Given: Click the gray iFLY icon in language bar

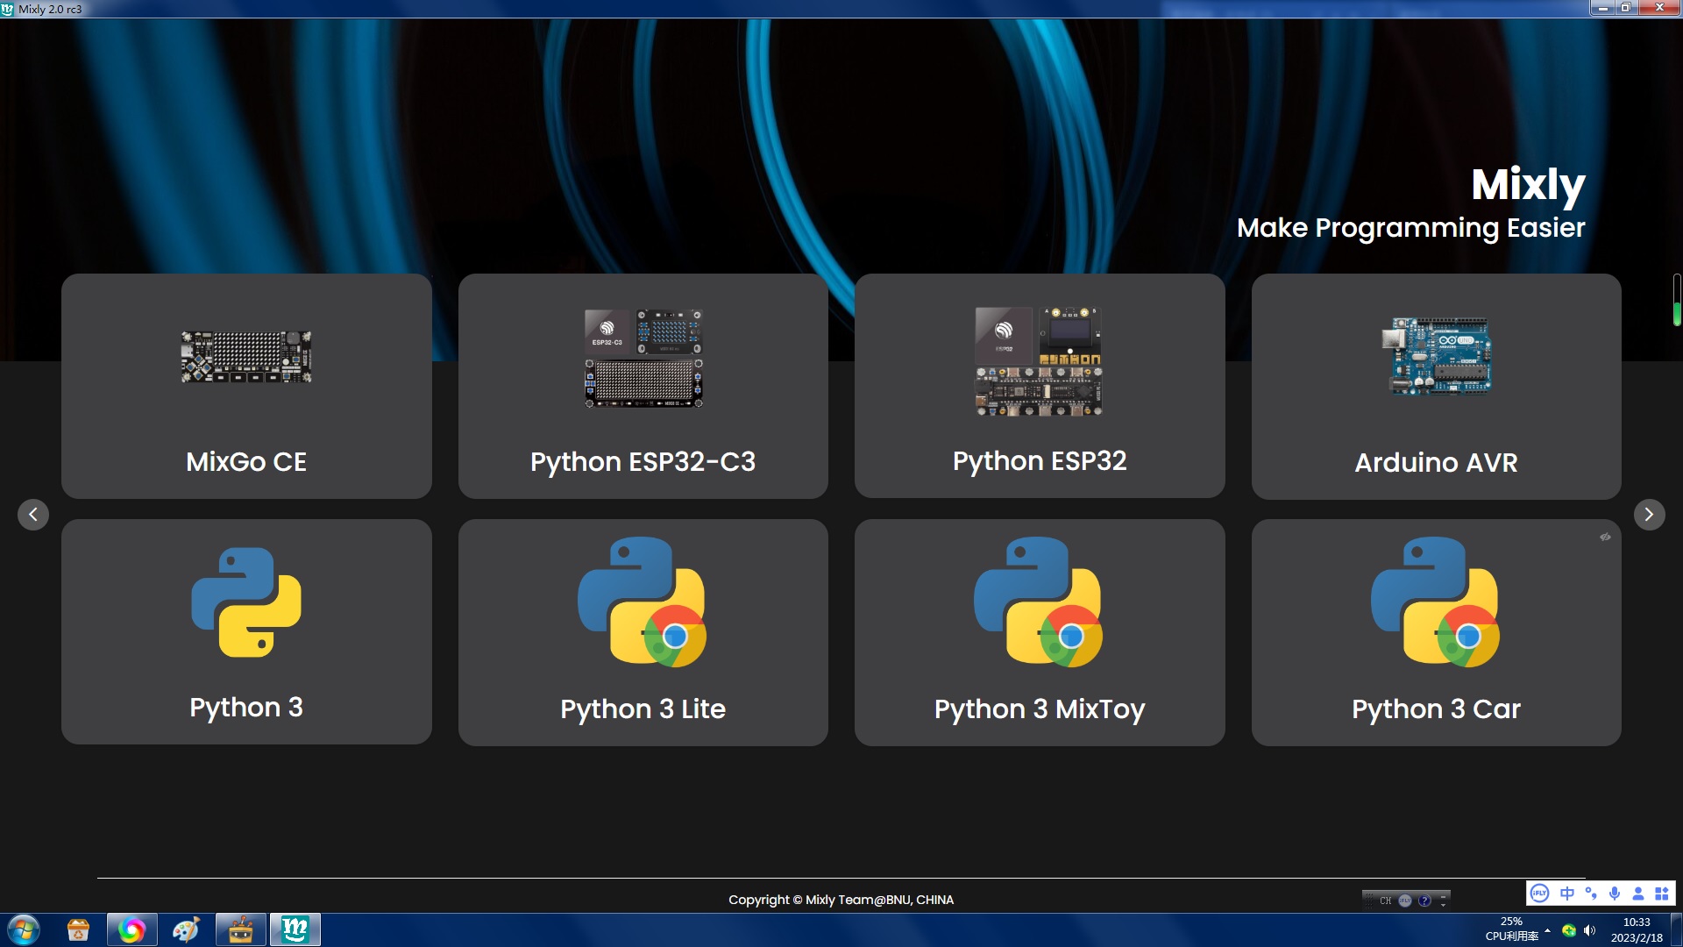Looking at the screenshot, I should point(1405,901).
